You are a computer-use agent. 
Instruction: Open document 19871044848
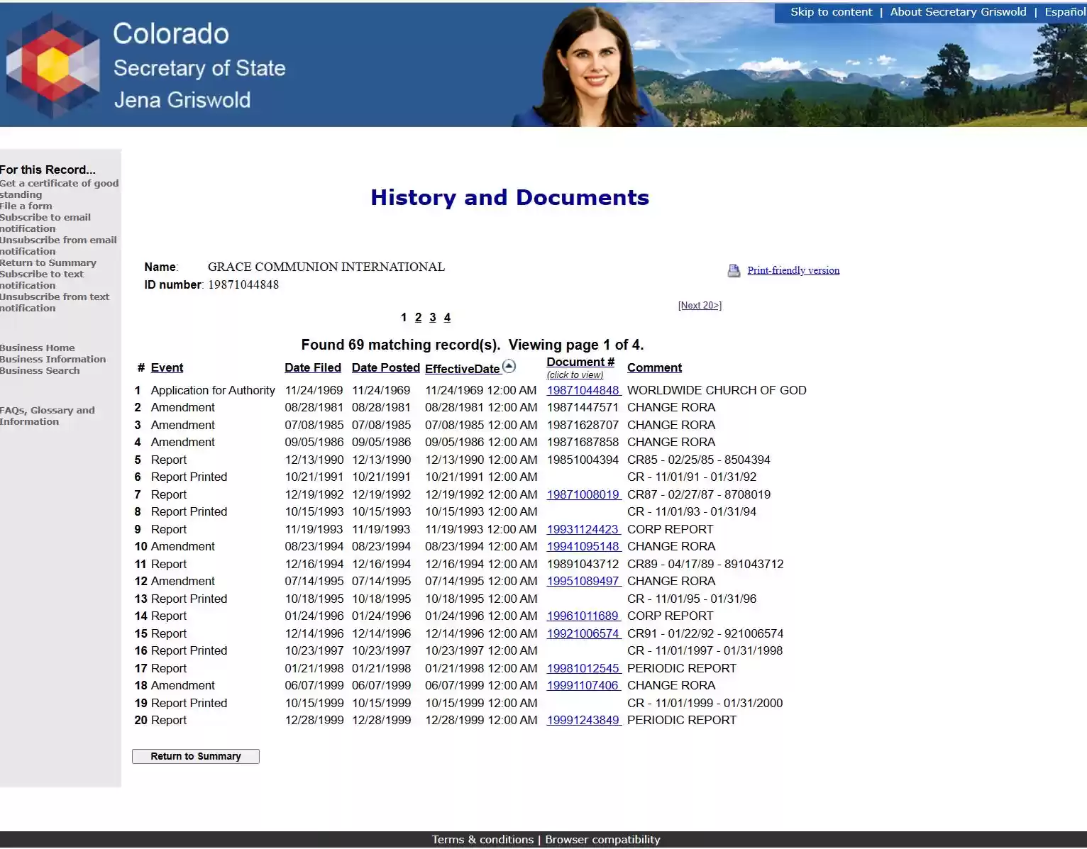click(584, 390)
